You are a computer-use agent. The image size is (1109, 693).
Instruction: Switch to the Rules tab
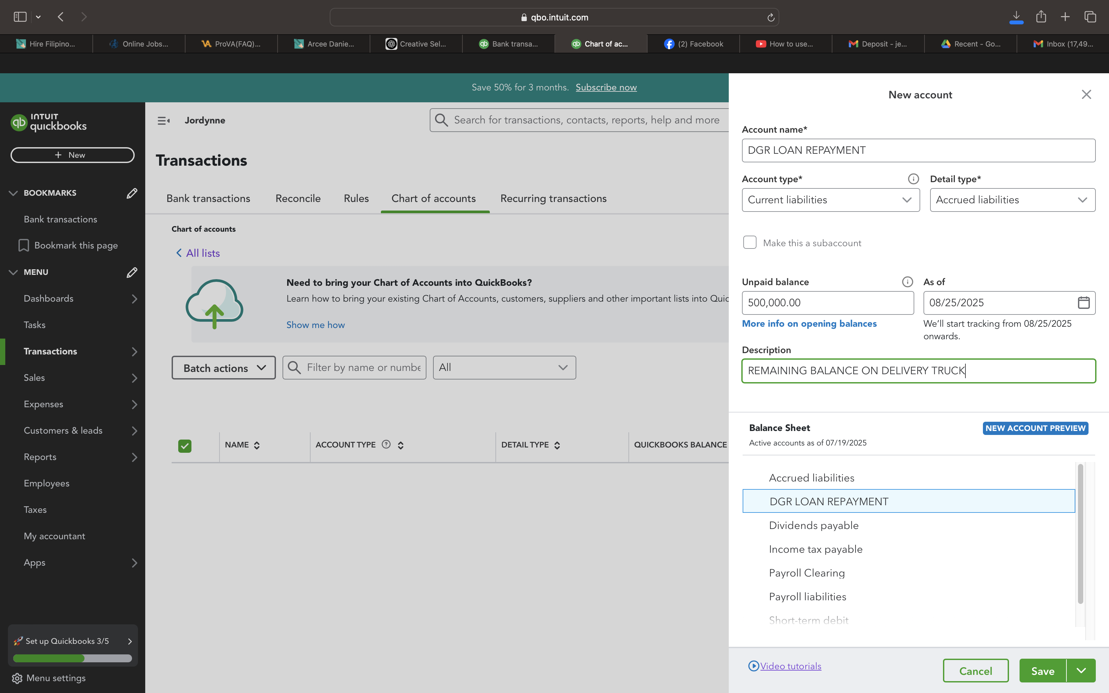tap(356, 198)
